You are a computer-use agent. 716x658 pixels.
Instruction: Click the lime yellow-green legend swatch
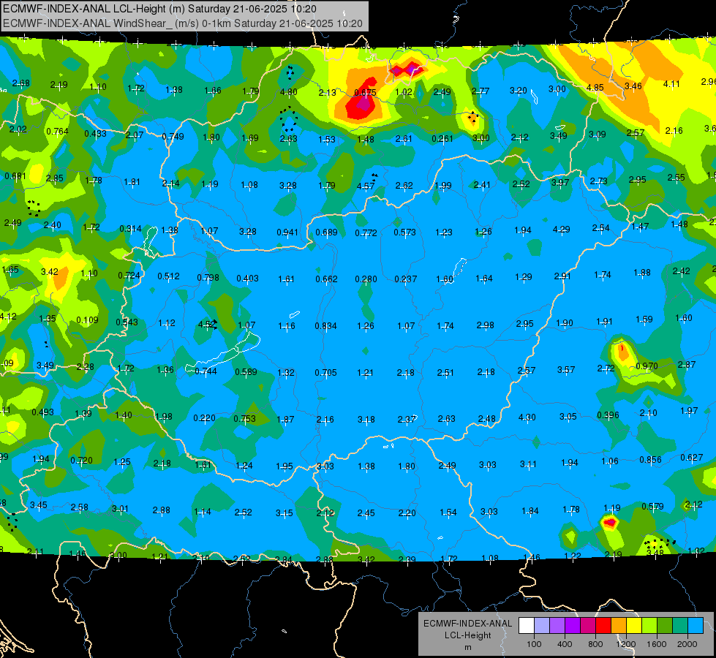coord(649,626)
